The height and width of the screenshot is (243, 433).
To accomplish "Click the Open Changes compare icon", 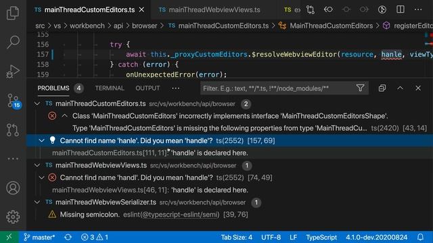I will tap(311, 9).
